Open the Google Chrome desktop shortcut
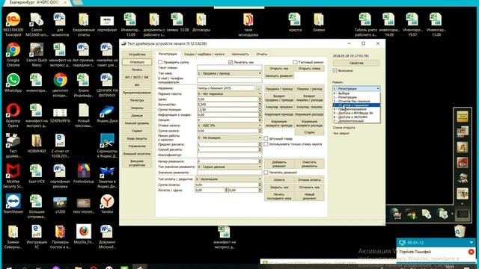This screenshot has height=269, width=479. [x=13, y=55]
